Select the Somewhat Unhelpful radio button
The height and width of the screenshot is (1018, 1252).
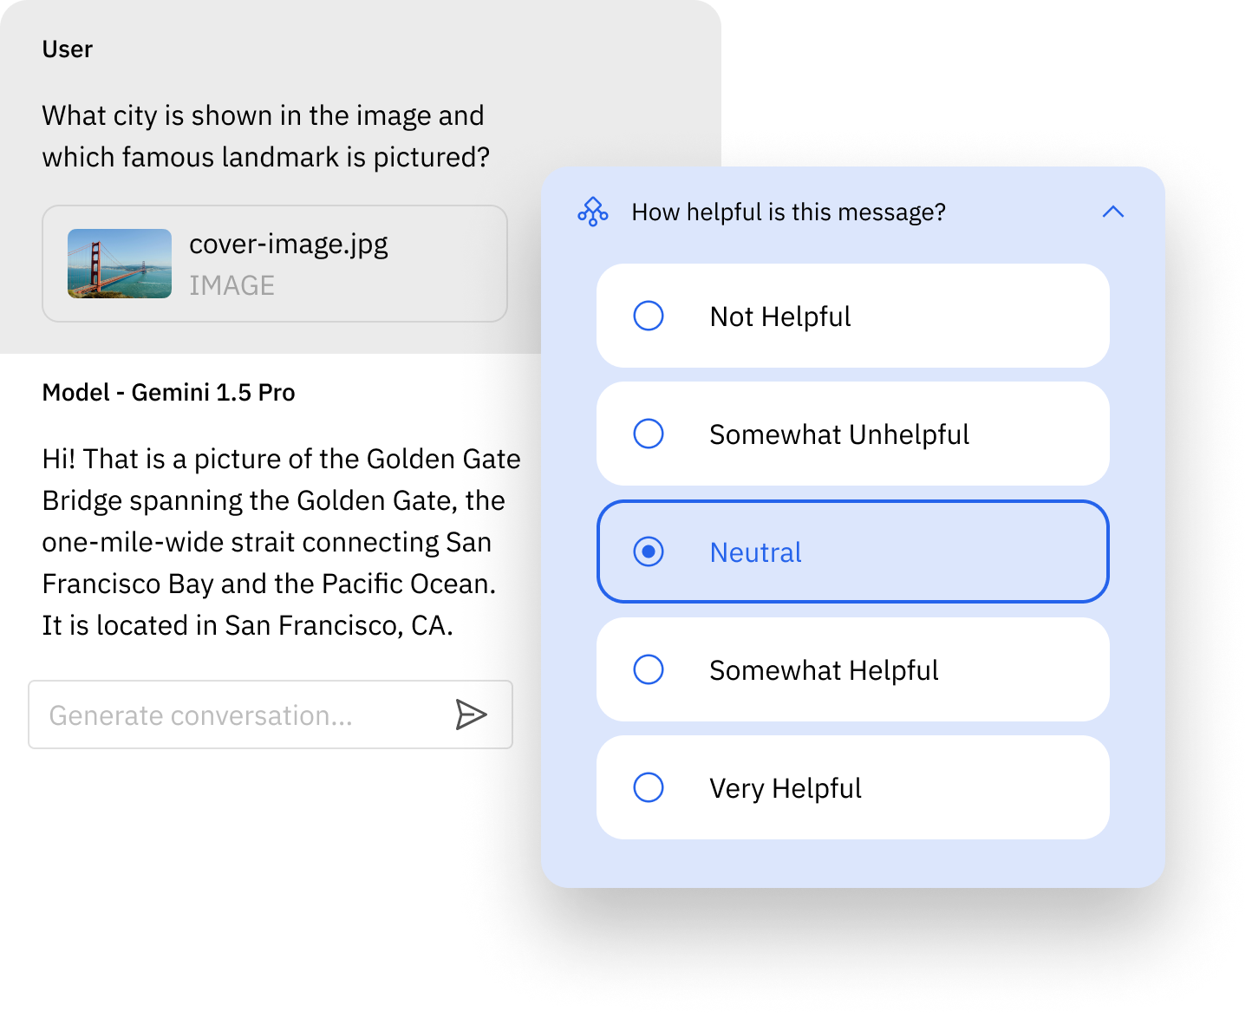click(x=649, y=434)
